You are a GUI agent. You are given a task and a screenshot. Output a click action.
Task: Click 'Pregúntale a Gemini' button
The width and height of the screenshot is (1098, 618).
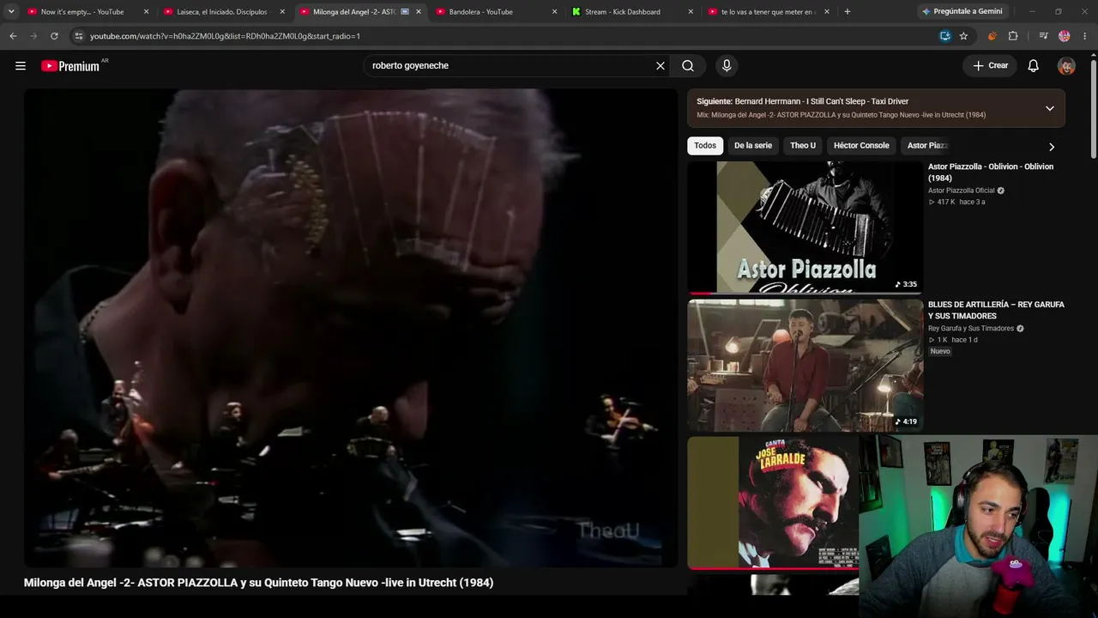pyautogui.click(x=962, y=12)
